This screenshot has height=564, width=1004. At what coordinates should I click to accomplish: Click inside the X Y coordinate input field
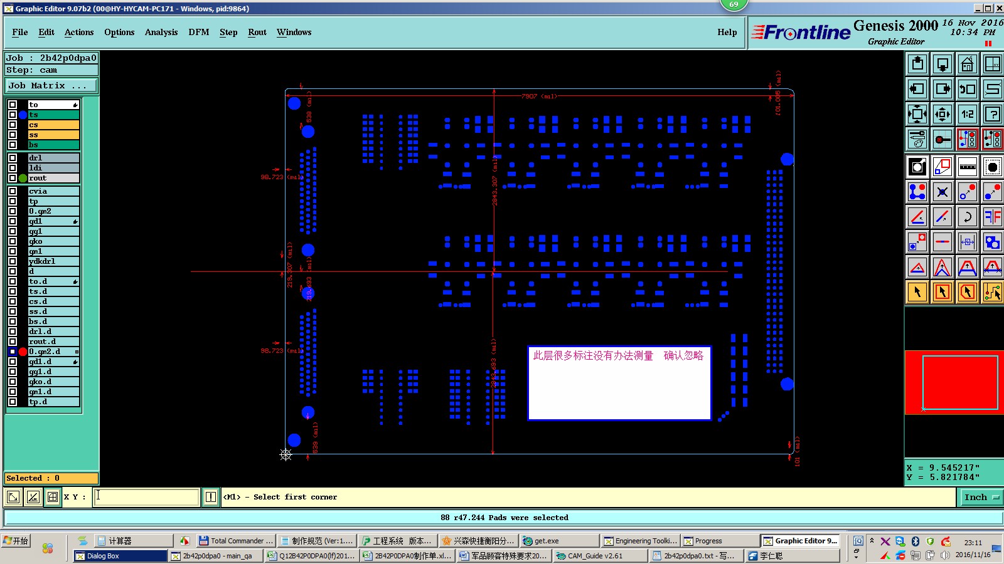click(x=147, y=497)
